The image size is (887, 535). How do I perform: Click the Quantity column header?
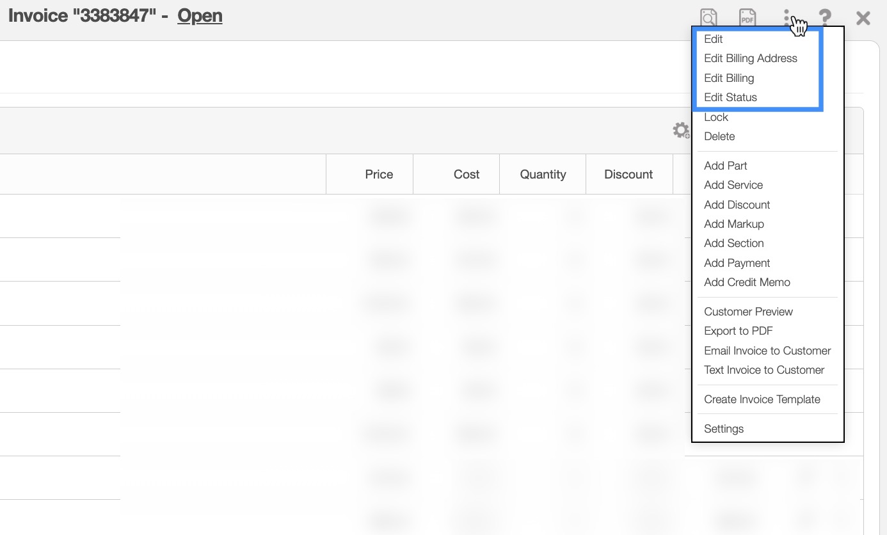click(543, 175)
